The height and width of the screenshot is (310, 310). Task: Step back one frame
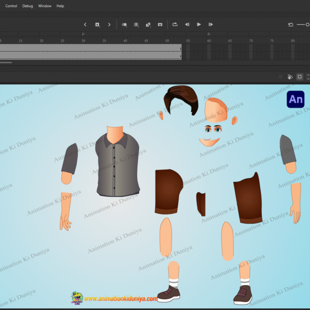click(187, 24)
